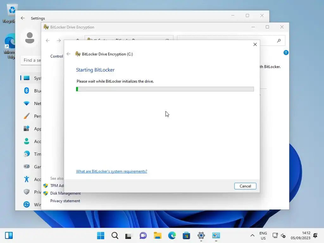Select Time & language icon in Settings
Viewport: 324px width, 243px height.
(27, 154)
